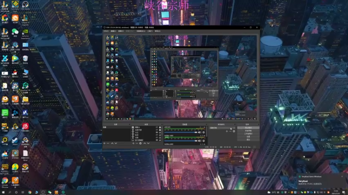Open the VeryKuai notification popup
348x195 pixels.
click(321, 181)
